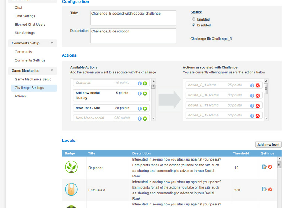Image resolution: width=282 pixels, height=208 pixels.
Task: Click threshold value 10
Action: click(x=236, y=168)
